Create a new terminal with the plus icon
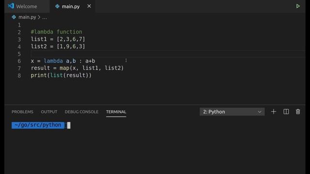Viewport: 310px width, 174px height. (273, 112)
